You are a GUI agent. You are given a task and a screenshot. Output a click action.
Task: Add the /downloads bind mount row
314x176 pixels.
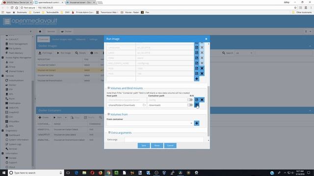click(x=197, y=105)
